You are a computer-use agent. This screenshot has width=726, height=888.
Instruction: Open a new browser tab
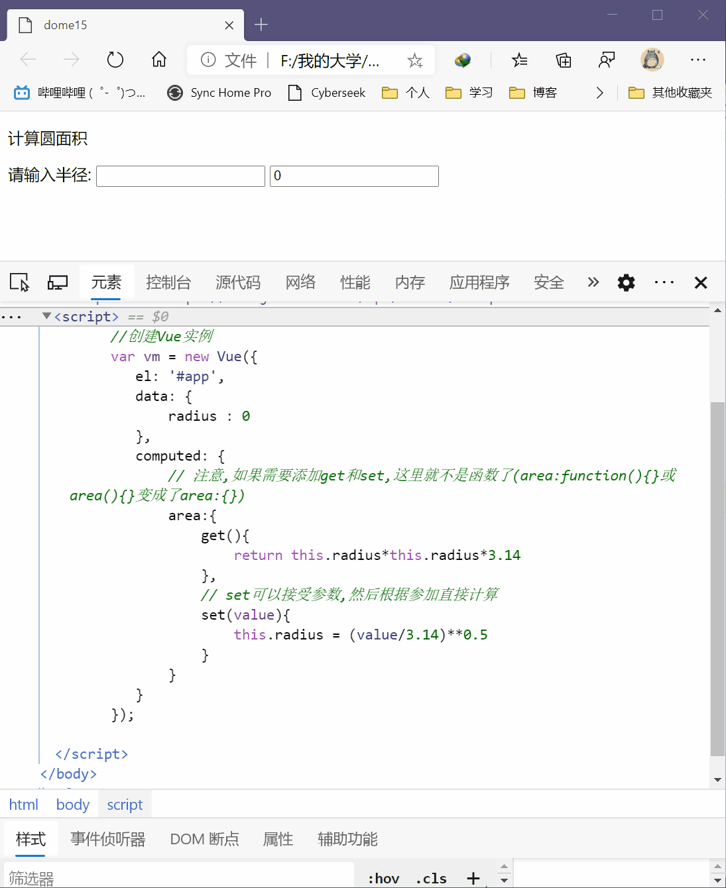point(261,25)
